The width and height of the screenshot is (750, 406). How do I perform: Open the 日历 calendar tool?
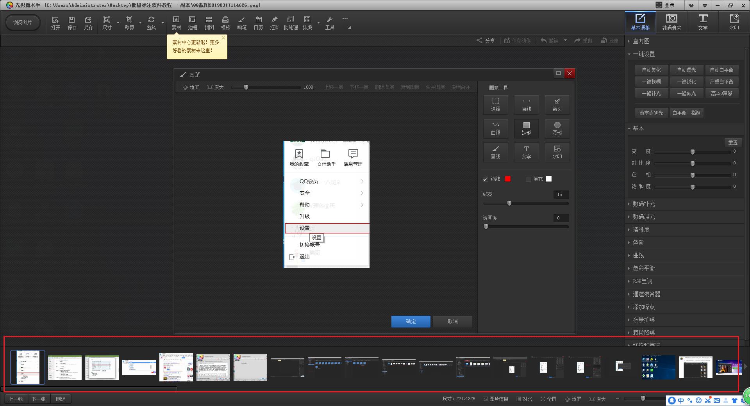click(x=258, y=23)
